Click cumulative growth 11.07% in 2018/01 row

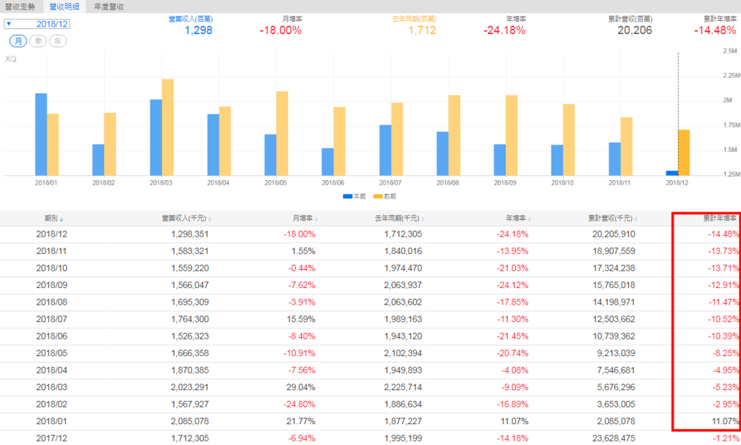[725, 421]
